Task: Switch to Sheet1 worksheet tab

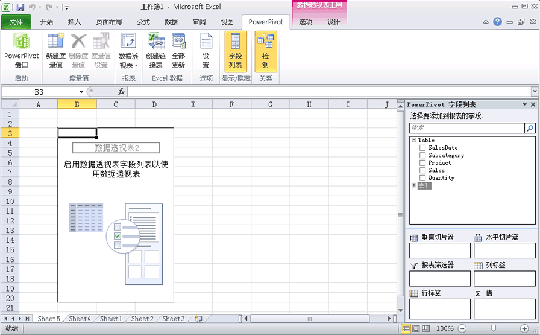Action: 111,319
